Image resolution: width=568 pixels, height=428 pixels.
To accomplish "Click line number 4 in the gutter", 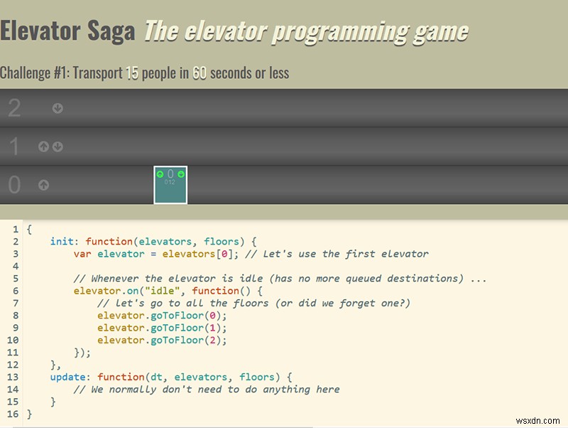I will point(16,266).
